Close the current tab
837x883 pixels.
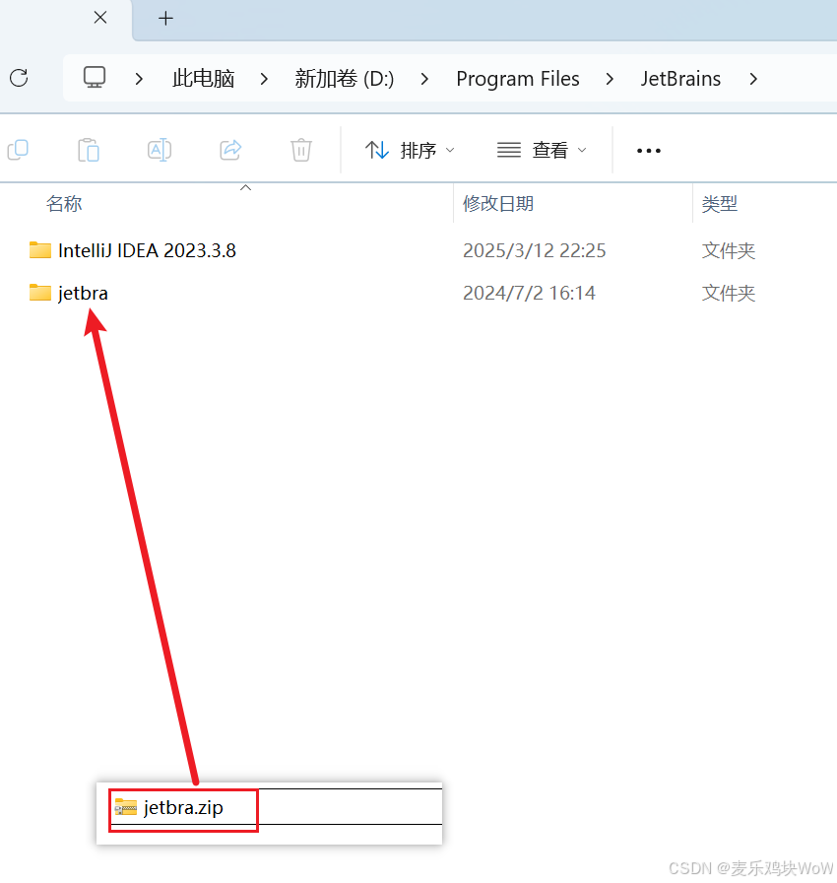pos(100,18)
